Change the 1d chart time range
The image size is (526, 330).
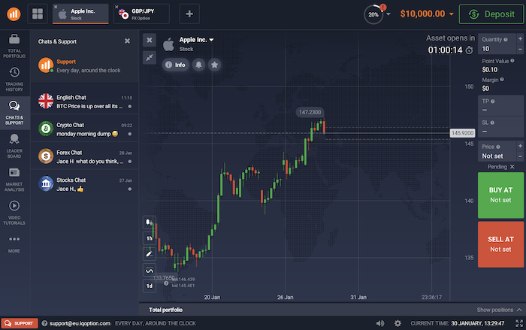(150, 286)
